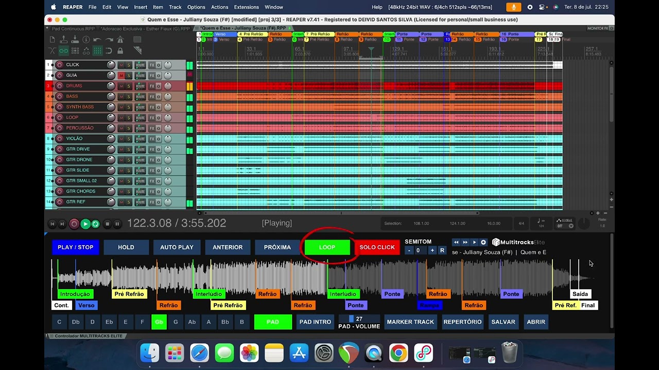Solo the DRUMS track
This screenshot has width=659, height=370.
pyautogui.click(x=129, y=86)
